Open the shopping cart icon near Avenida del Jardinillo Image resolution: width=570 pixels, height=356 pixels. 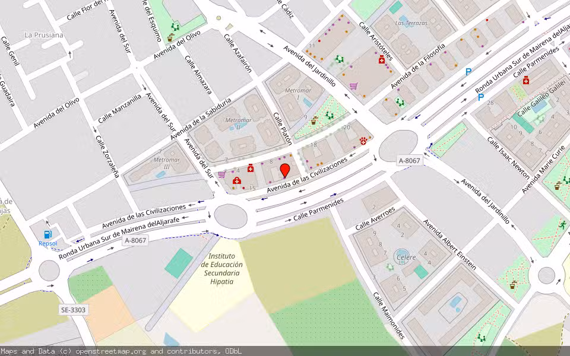(x=353, y=87)
